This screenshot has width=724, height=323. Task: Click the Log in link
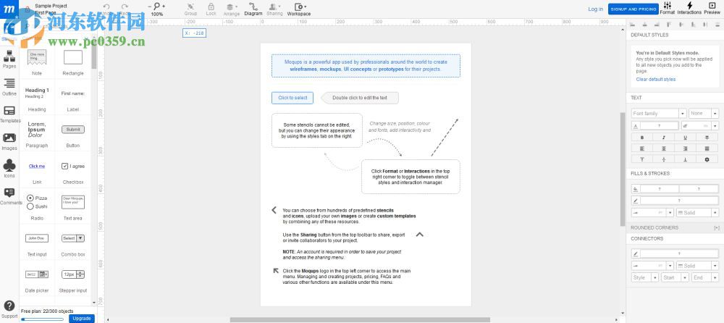pyautogui.click(x=595, y=9)
